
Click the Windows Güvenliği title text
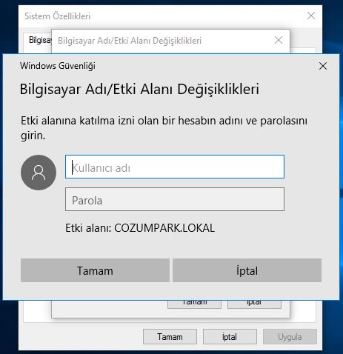(58, 66)
